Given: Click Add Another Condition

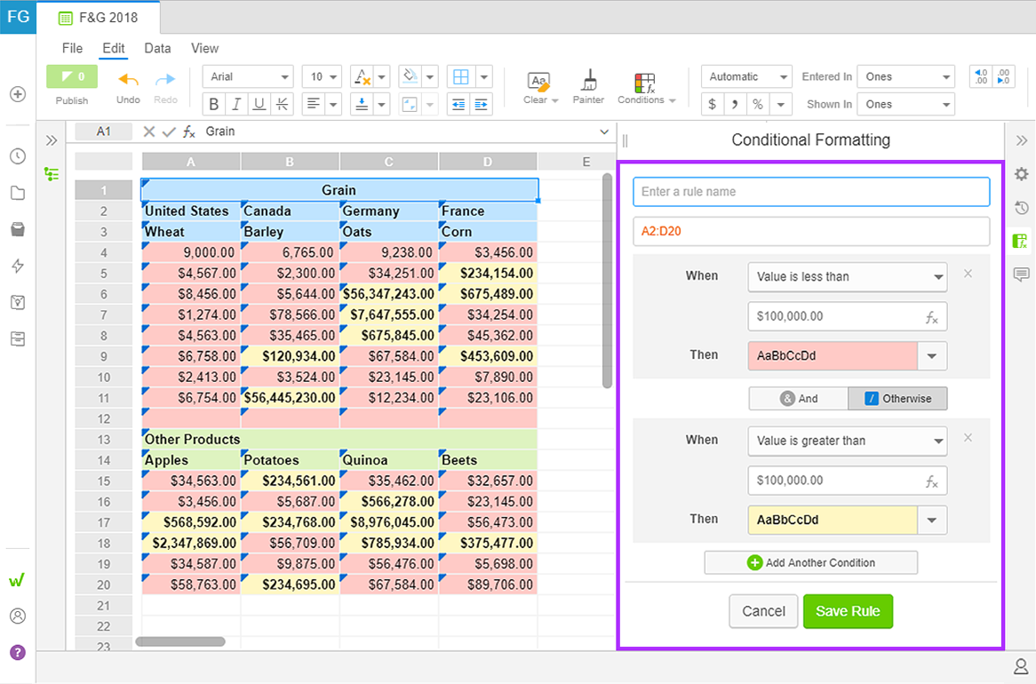Looking at the screenshot, I should point(810,562).
